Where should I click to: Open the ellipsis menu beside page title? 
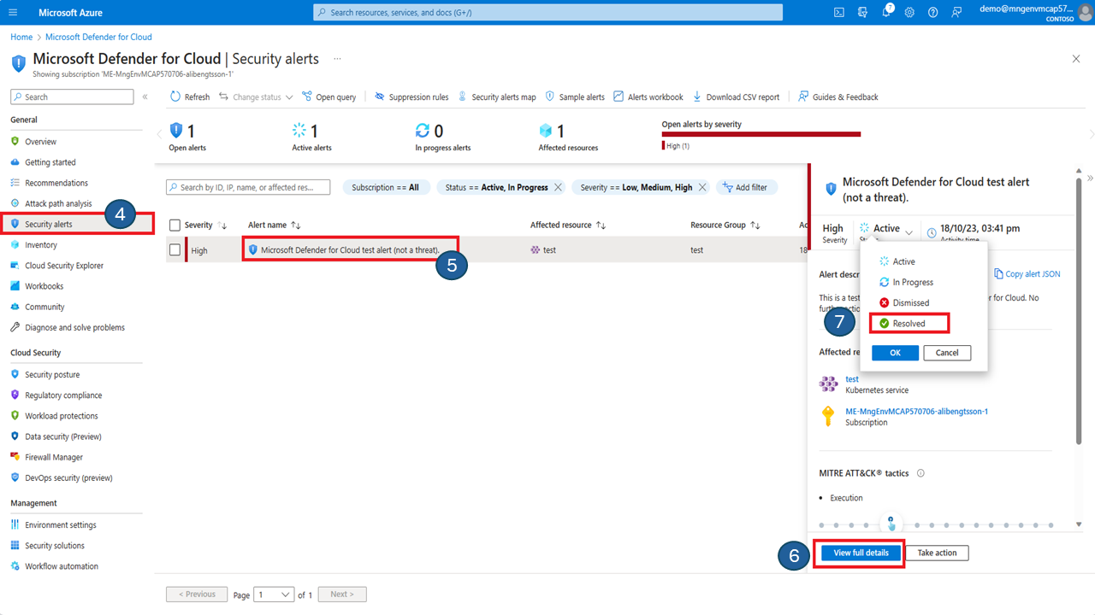337,59
